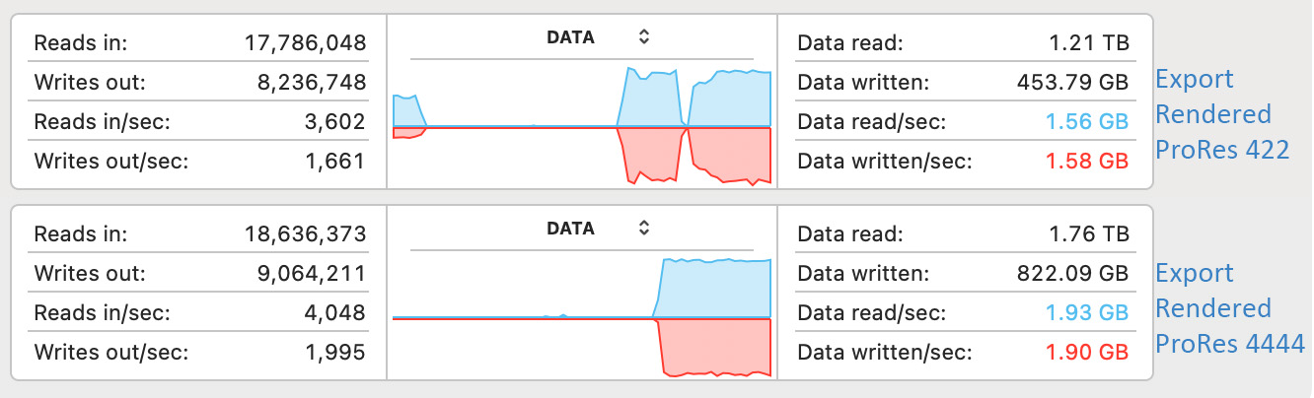The image size is (1314, 398).
Task: Click the red written area in the lower graph
Action: point(715,345)
